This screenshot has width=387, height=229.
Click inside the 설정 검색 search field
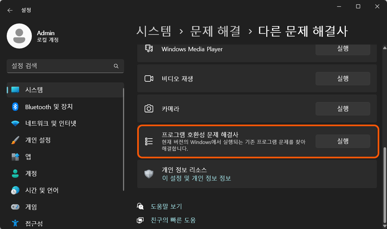[60, 66]
